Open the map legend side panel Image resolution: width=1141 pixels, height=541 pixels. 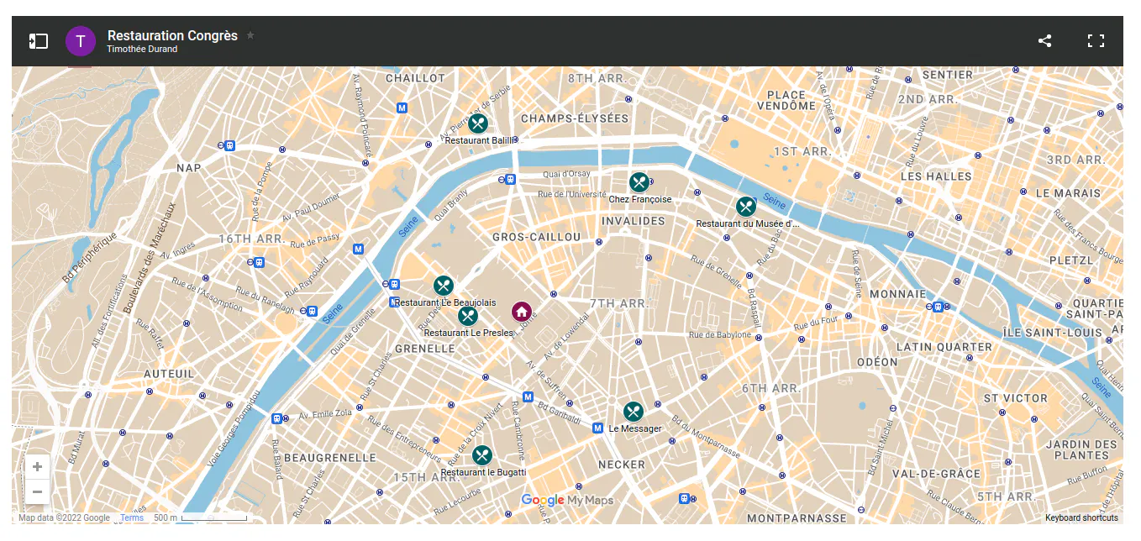[38, 41]
